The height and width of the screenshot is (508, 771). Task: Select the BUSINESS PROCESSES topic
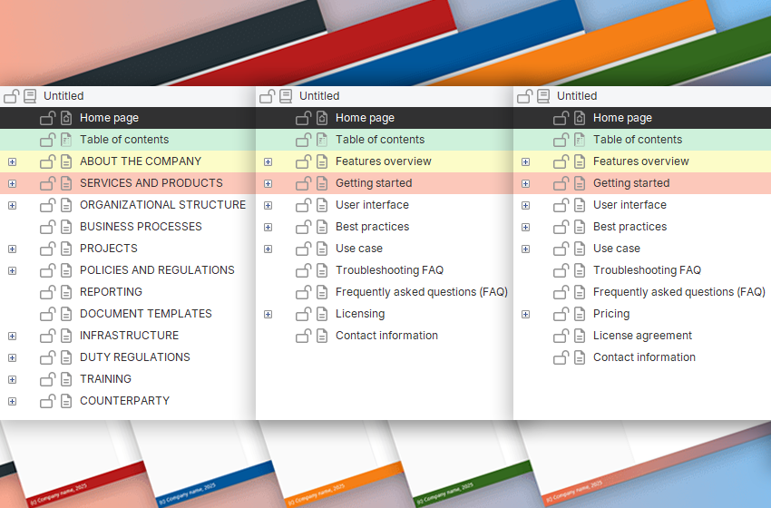[x=141, y=227]
